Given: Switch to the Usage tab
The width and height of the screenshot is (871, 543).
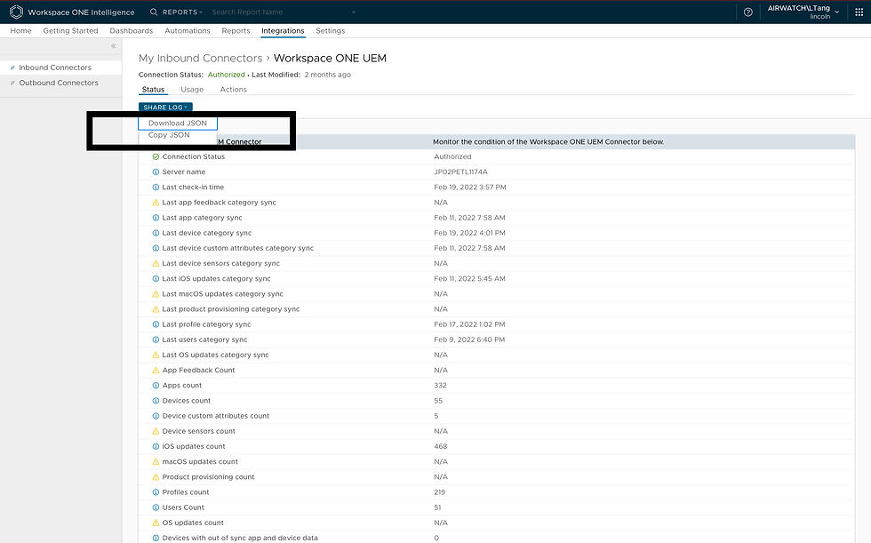Looking at the screenshot, I should (192, 90).
